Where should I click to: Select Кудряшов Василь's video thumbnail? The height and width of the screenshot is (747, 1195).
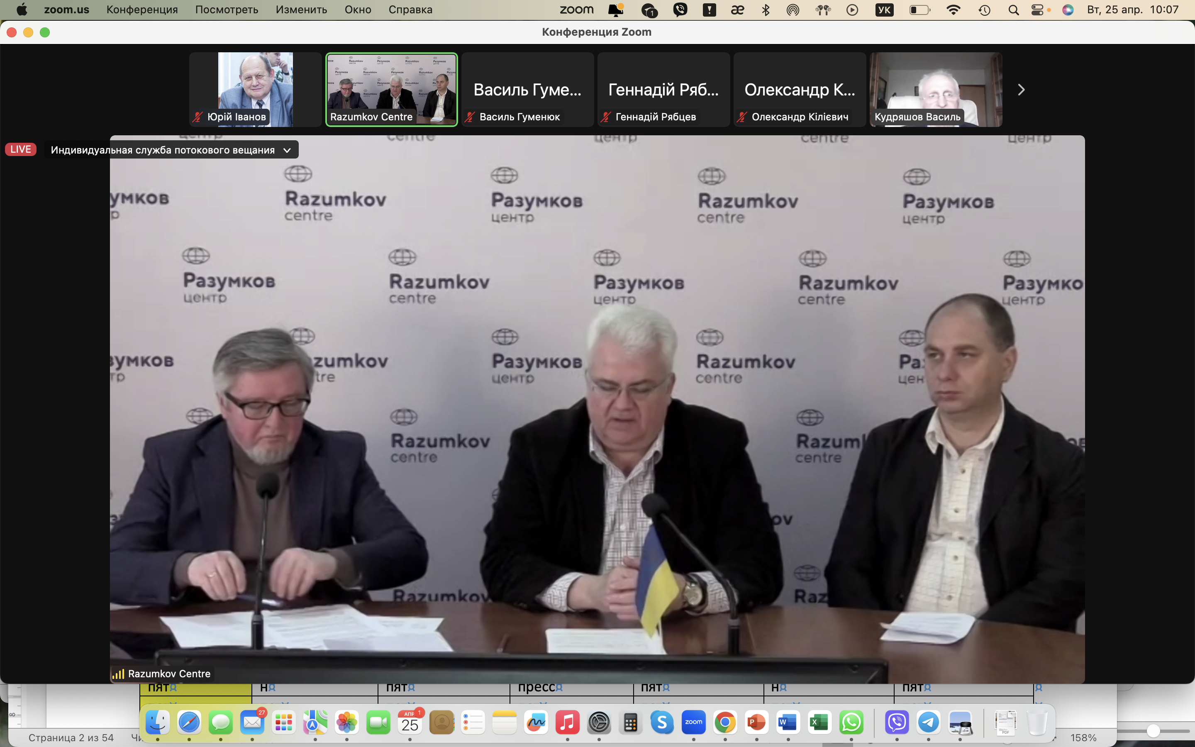click(x=936, y=89)
